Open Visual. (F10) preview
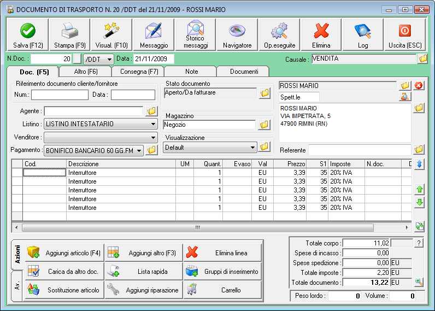The width and height of the screenshot is (435, 311). pos(112,34)
